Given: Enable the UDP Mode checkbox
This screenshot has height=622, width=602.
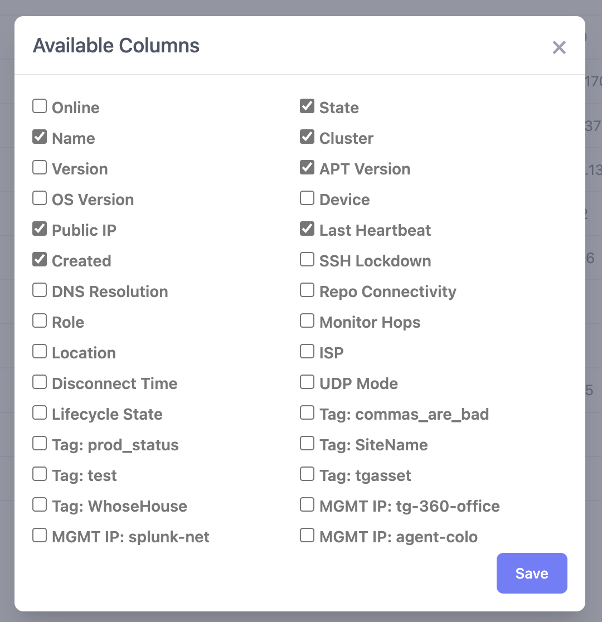Looking at the screenshot, I should click(307, 382).
